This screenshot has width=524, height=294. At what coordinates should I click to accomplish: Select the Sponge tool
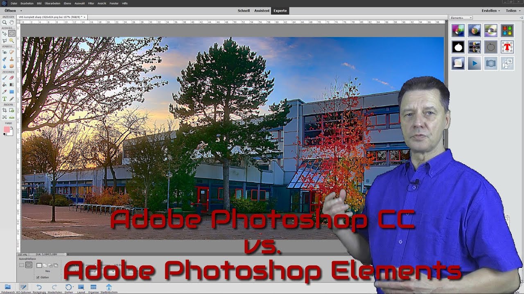pos(11,66)
